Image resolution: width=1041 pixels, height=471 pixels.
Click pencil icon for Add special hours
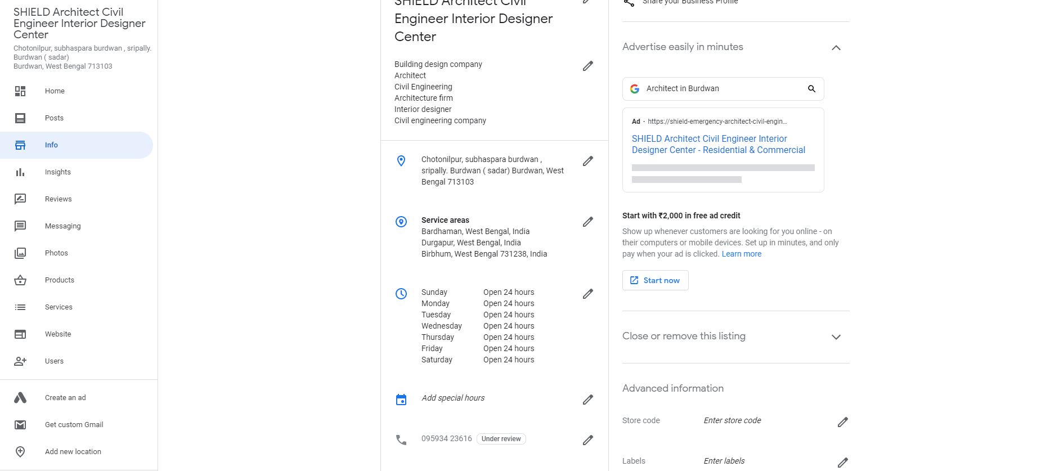click(x=587, y=400)
